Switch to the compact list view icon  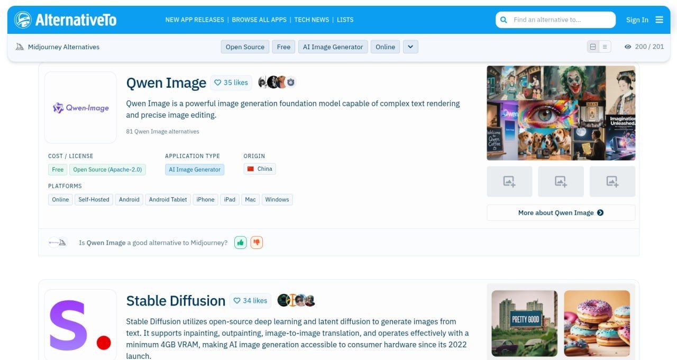point(605,47)
